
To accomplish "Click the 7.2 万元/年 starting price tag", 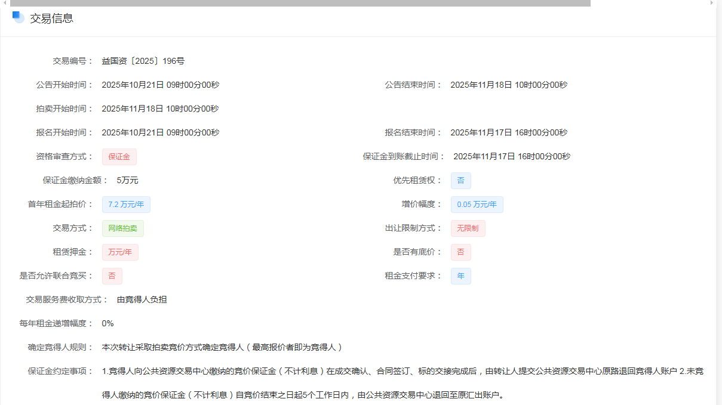I will click(126, 205).
